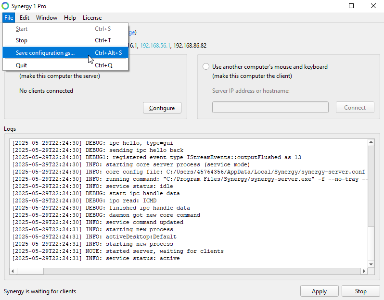Viewport: 384px width, 300px height.
Task: Choose the disabled Start entry in File menu
Action: pos(65,29)
